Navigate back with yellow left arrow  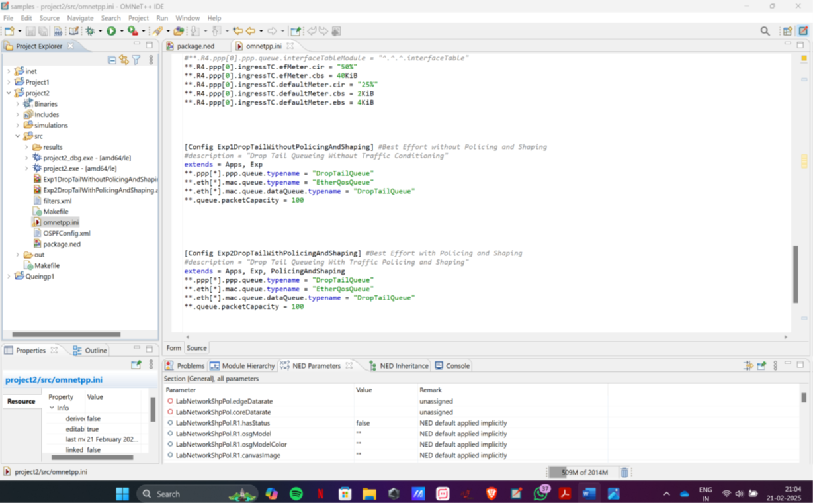[x=251, y=31]
